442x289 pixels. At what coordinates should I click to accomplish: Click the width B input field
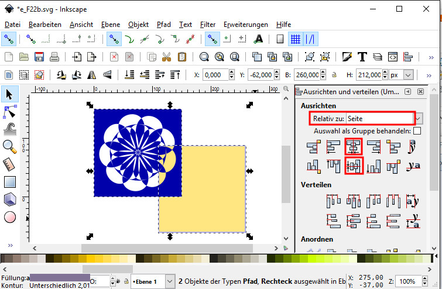click(307, 75)
